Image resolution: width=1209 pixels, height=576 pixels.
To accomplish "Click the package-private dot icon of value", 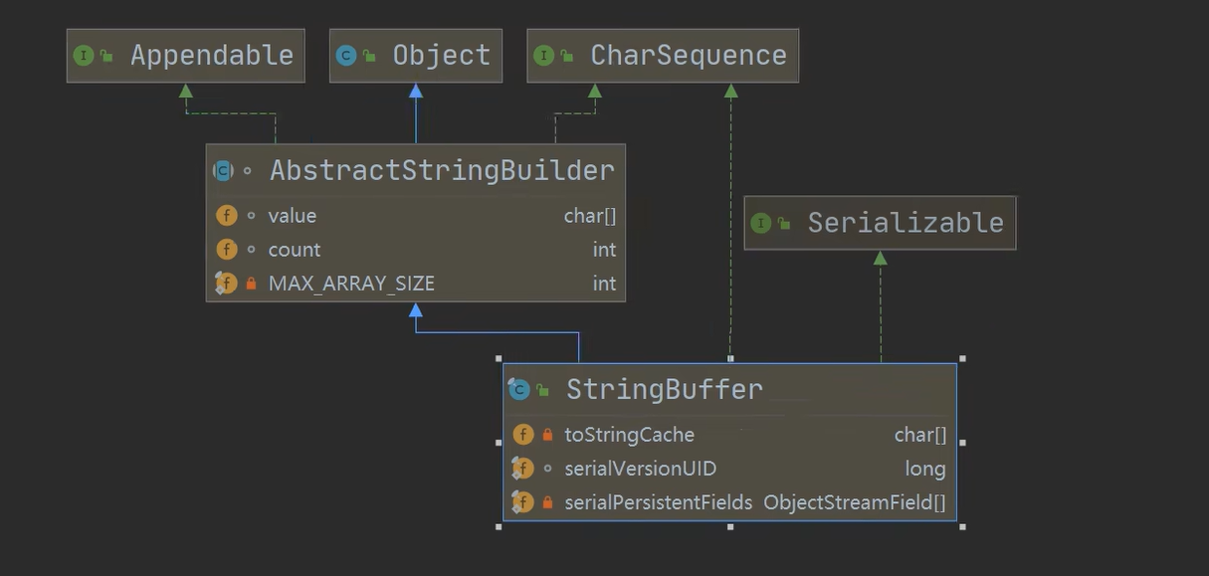I will click(x=251, y=216).
